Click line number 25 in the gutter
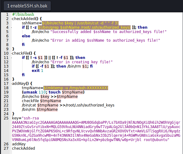The height and width of the screenshot is (154, 183). (6, 118)
